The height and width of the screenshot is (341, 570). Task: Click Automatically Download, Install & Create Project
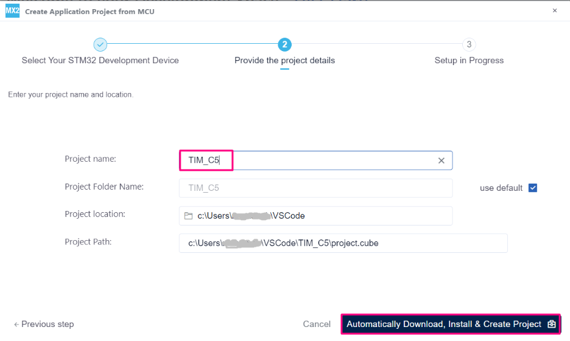click(x=451, y=324)
